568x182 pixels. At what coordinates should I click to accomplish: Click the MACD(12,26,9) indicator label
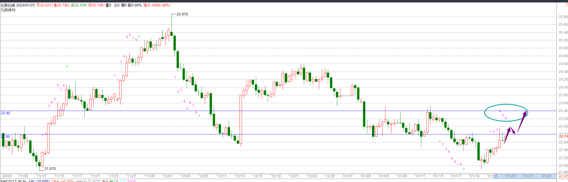coord(13,181)
